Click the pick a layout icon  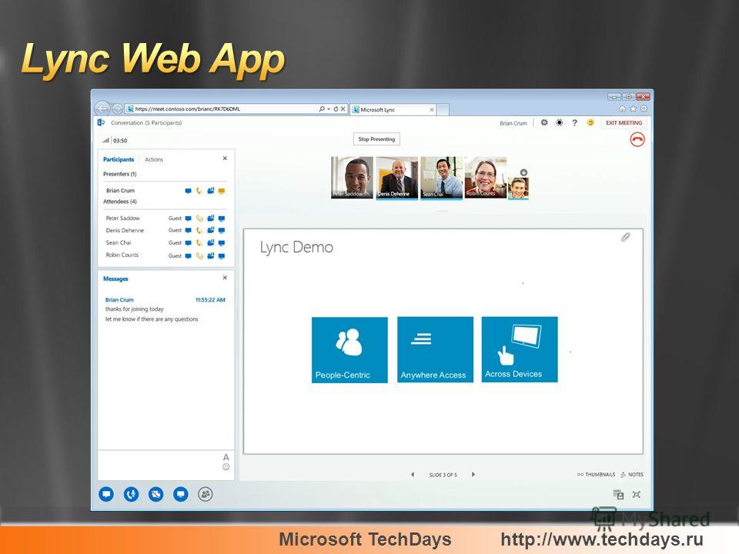(618, 494)
